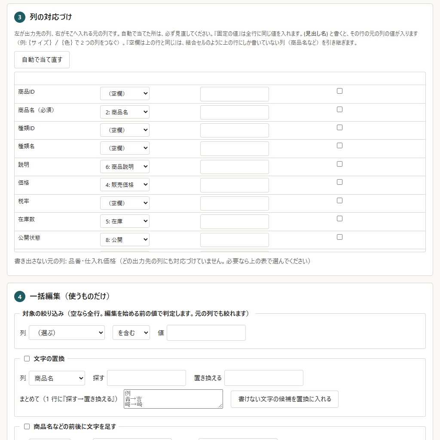The height and width of the screenshot is (440, 440).
Task: Click the fixed value field for 価格
Action: point(234,185)
